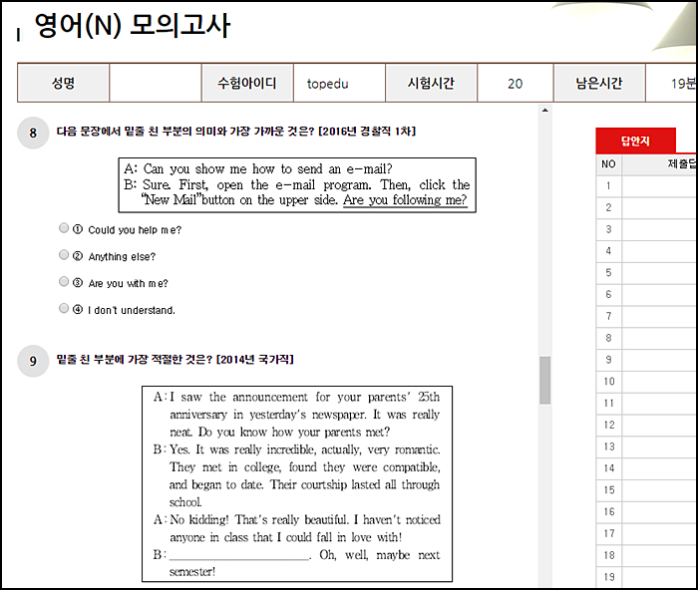
Task: Select answer ② Anything else?
Action: [64, 254]
